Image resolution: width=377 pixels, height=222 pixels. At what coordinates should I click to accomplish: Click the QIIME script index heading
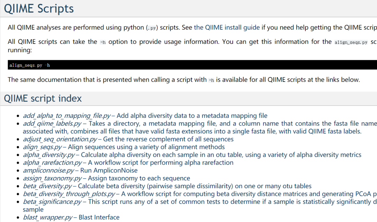coord(43,99)
